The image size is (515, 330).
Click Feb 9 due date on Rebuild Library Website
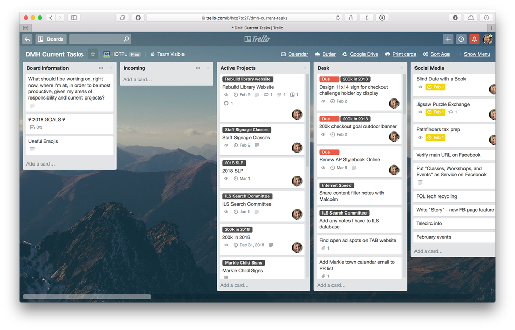tap(242, 95)
